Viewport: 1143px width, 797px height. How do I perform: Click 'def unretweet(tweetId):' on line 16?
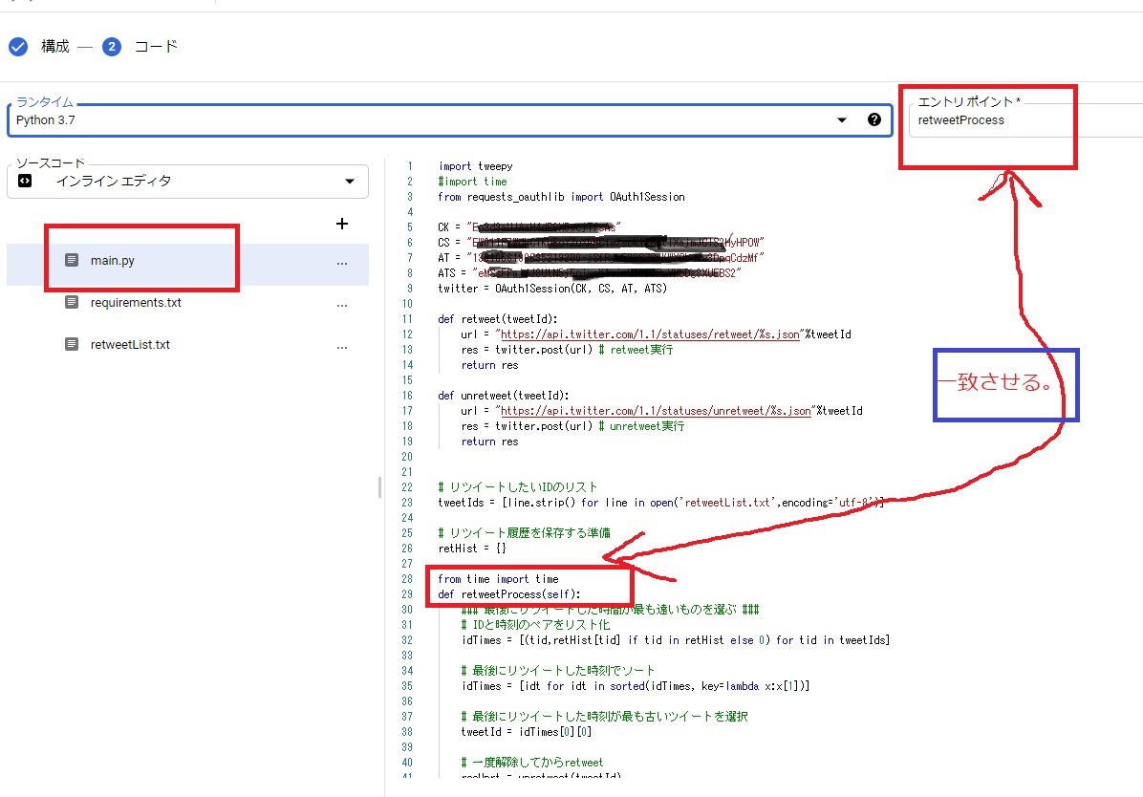[x=504, y=396]
